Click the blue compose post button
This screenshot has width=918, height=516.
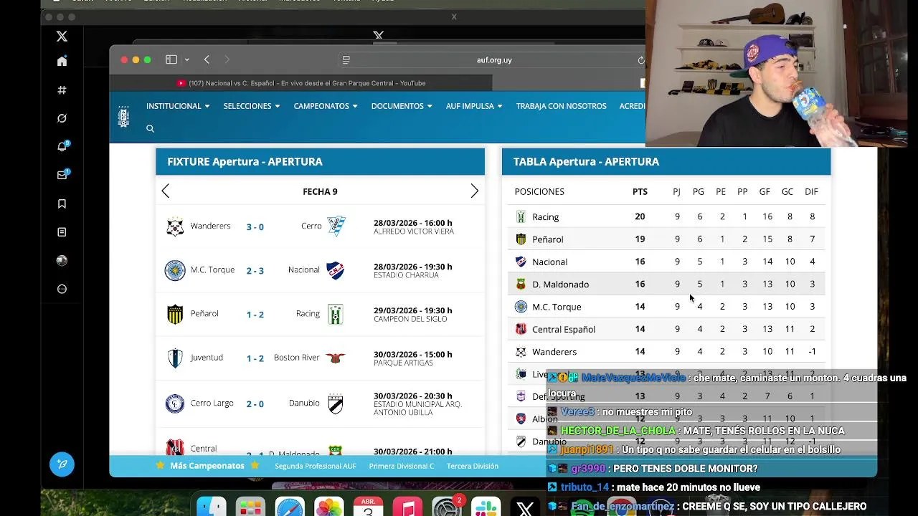pos(62,464)
